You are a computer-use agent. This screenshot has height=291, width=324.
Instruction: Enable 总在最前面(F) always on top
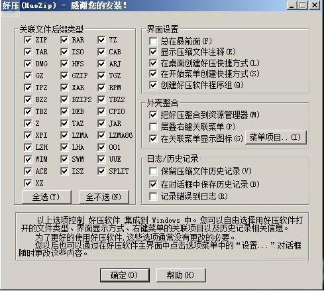(153, 41)
